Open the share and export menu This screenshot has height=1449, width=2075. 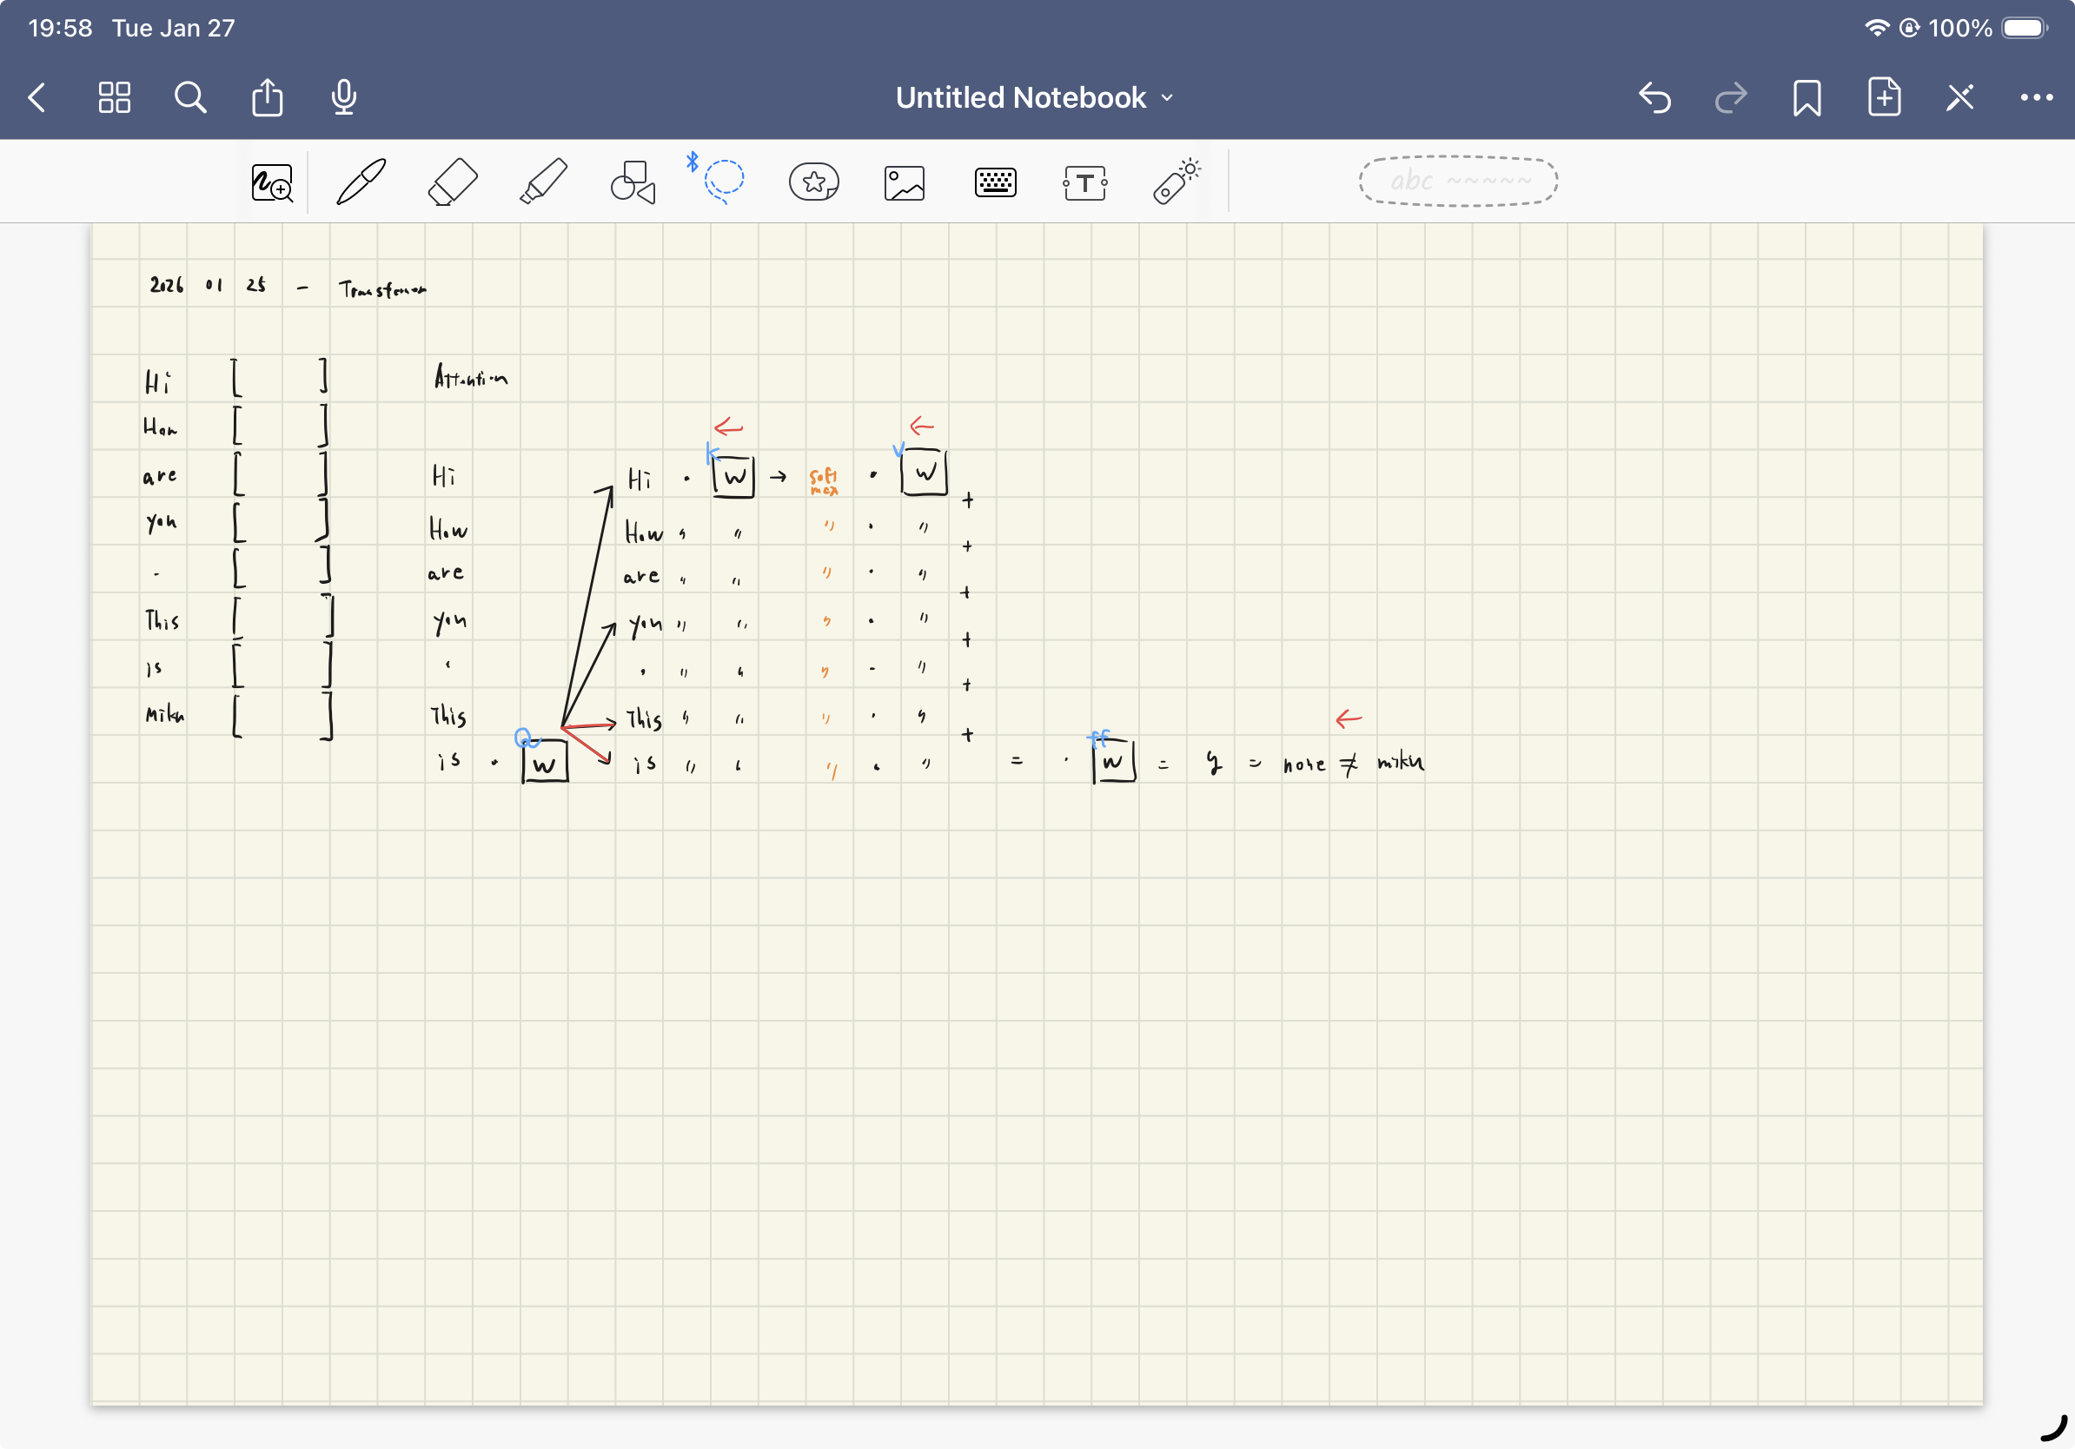268,97
